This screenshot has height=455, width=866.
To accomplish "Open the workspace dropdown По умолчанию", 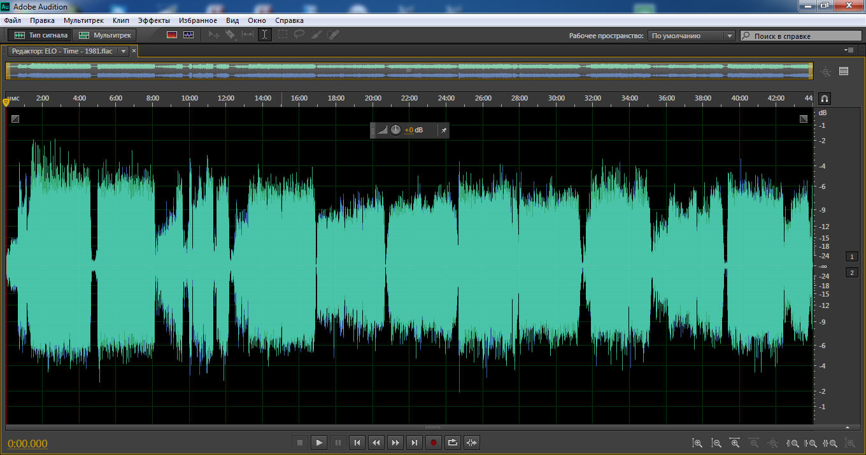I will click(692, 36).
